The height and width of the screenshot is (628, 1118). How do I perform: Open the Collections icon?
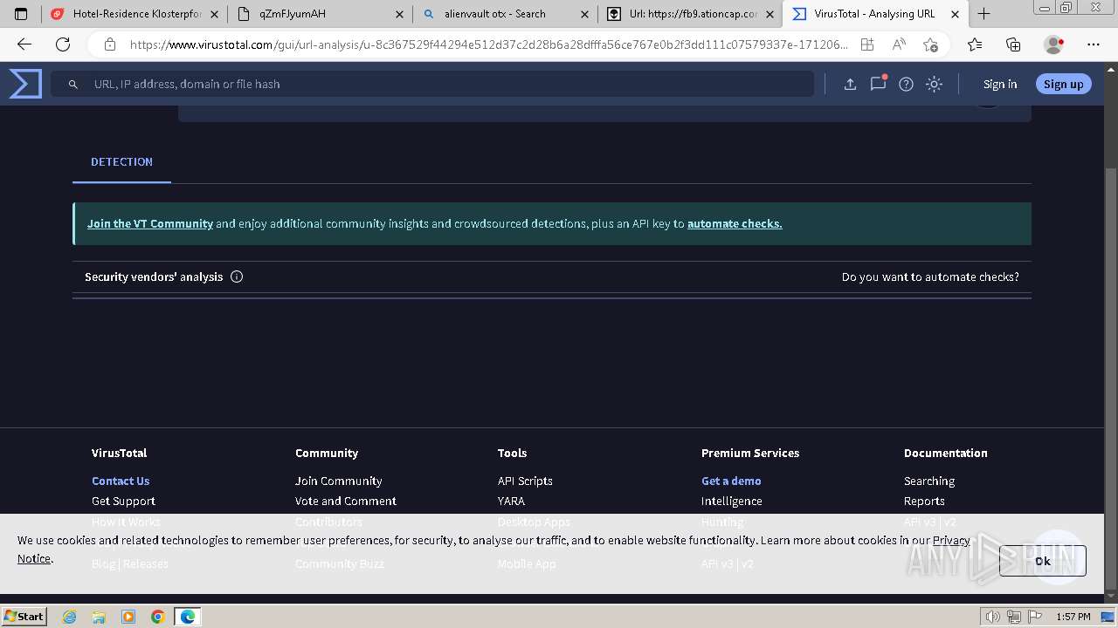pos(1013,44)
